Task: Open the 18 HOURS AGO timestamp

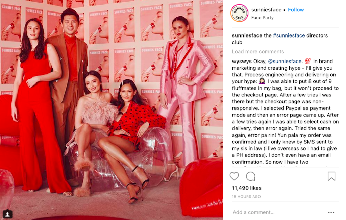Action: pos(246,197)
